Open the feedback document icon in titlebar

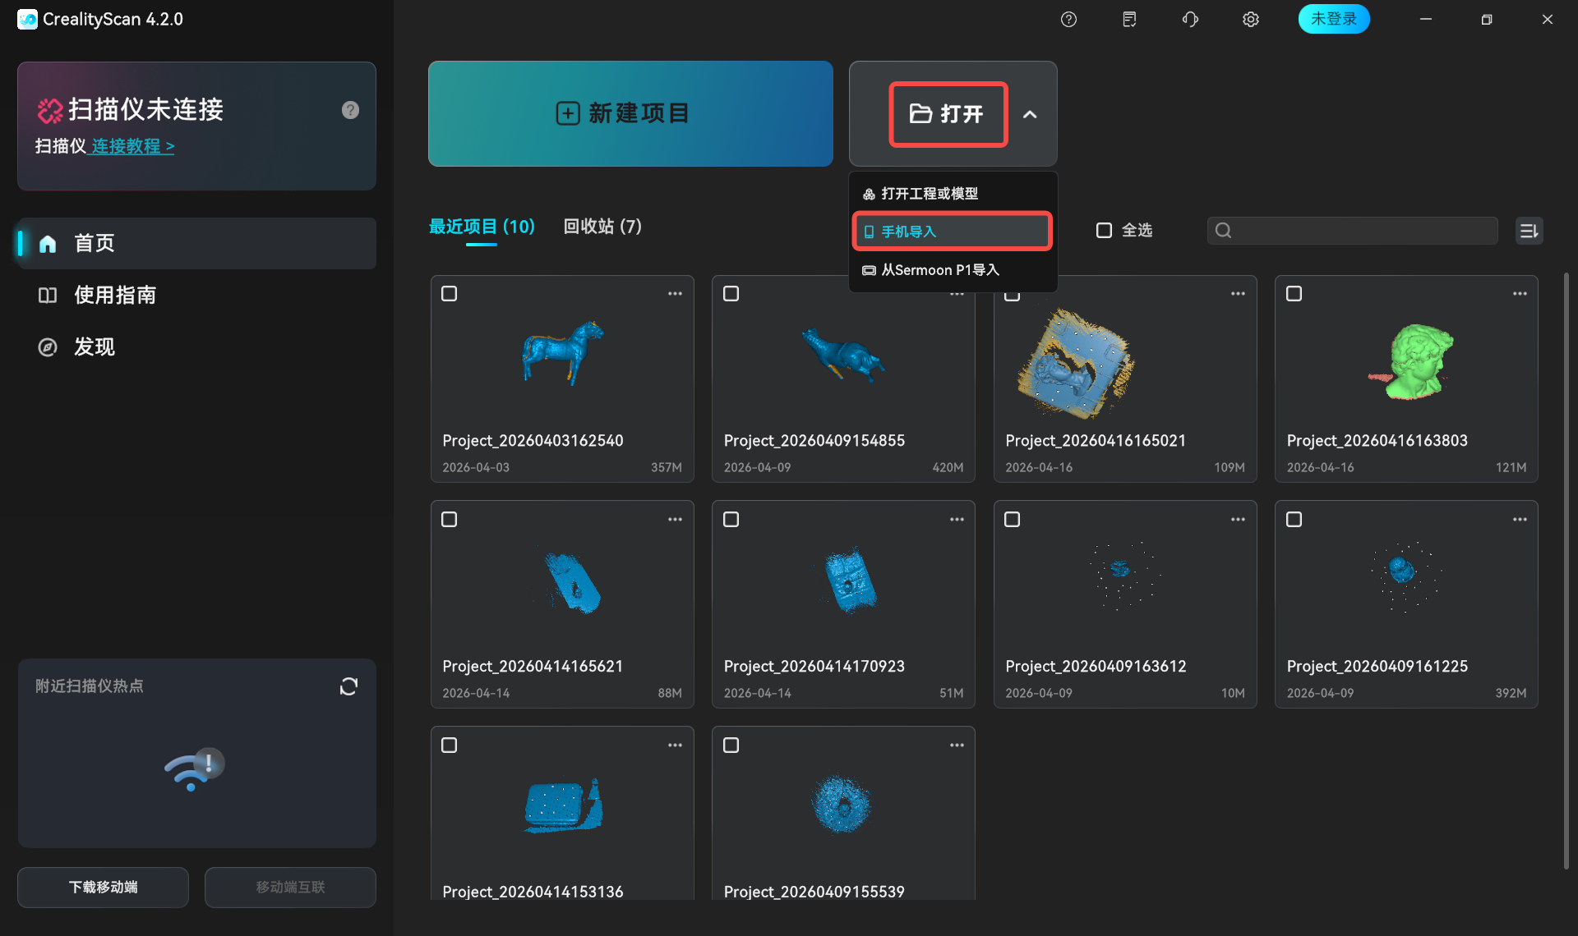(1128, 19)
